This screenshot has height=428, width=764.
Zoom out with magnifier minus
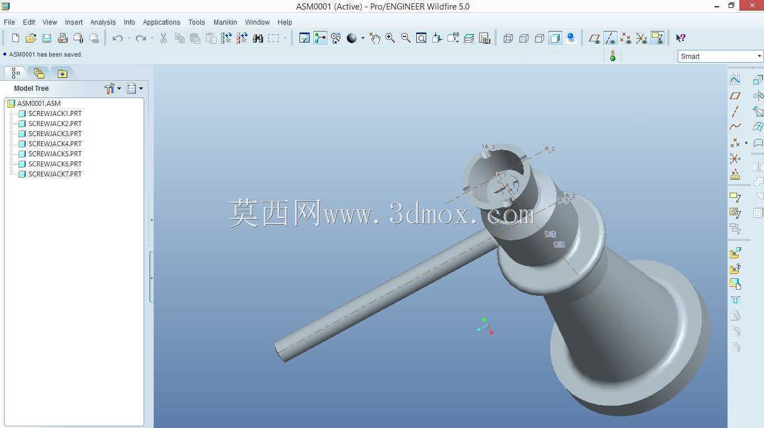coord(406,38)
